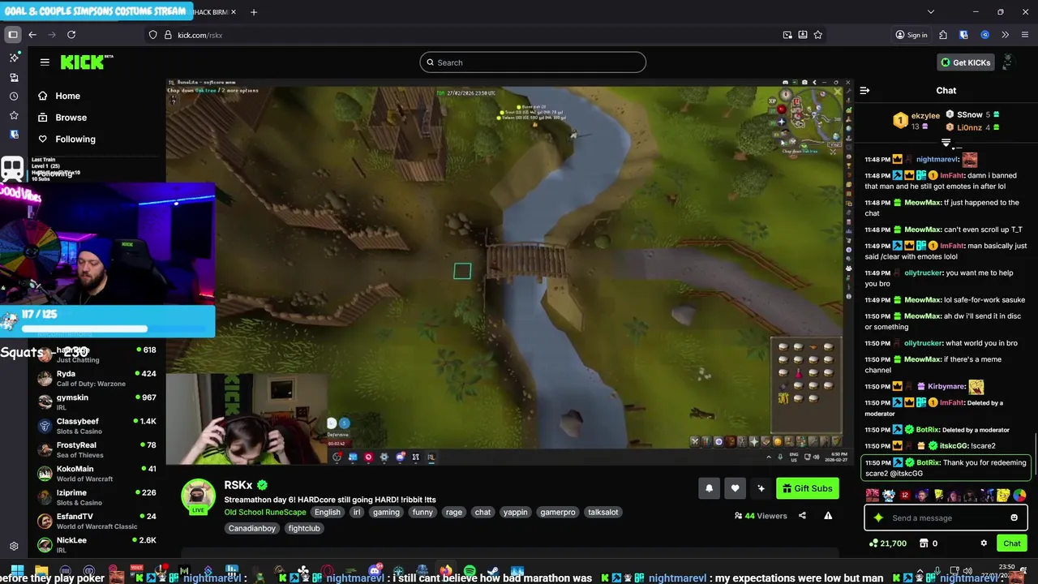Image resolution: width=1038 pixels, height=584 pixels.
Task: Click the KICK logo
Action: point(86,62)
